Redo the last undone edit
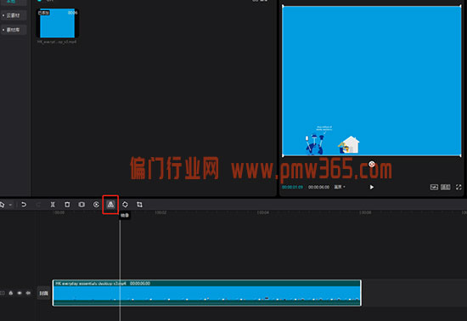467x321 pixels. click(x=38, y=205)
